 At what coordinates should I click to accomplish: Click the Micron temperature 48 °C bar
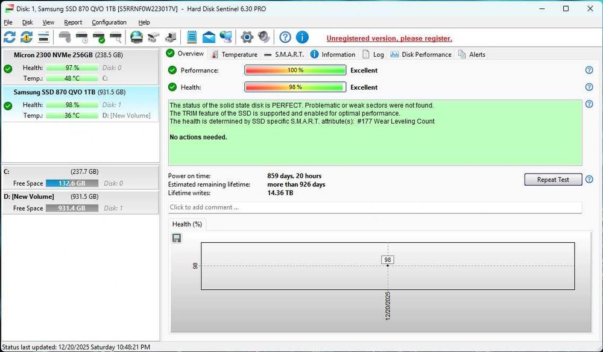click(72, 78)
